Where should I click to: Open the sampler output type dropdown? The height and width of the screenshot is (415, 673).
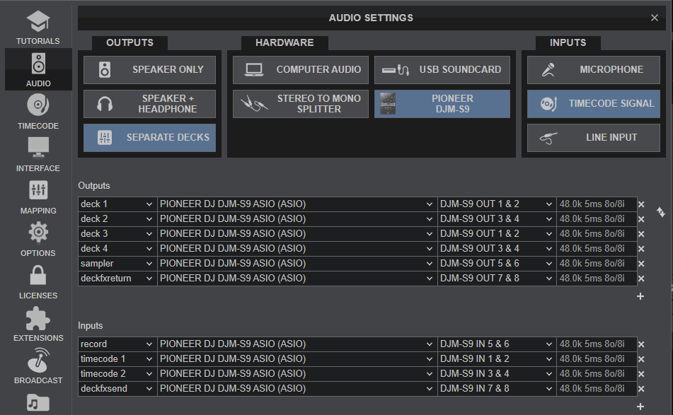coord(117,263)
